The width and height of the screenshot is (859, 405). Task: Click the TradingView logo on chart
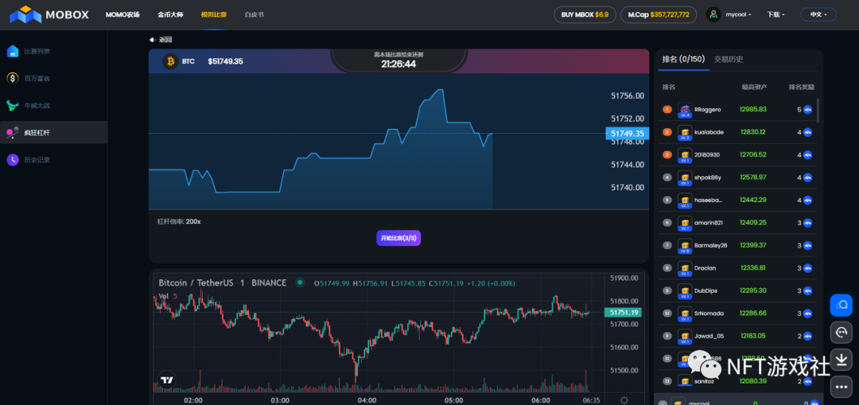[x=167, y=380]
